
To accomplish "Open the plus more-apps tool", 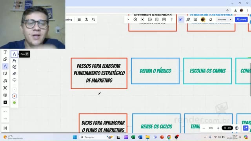I will 5,102.
